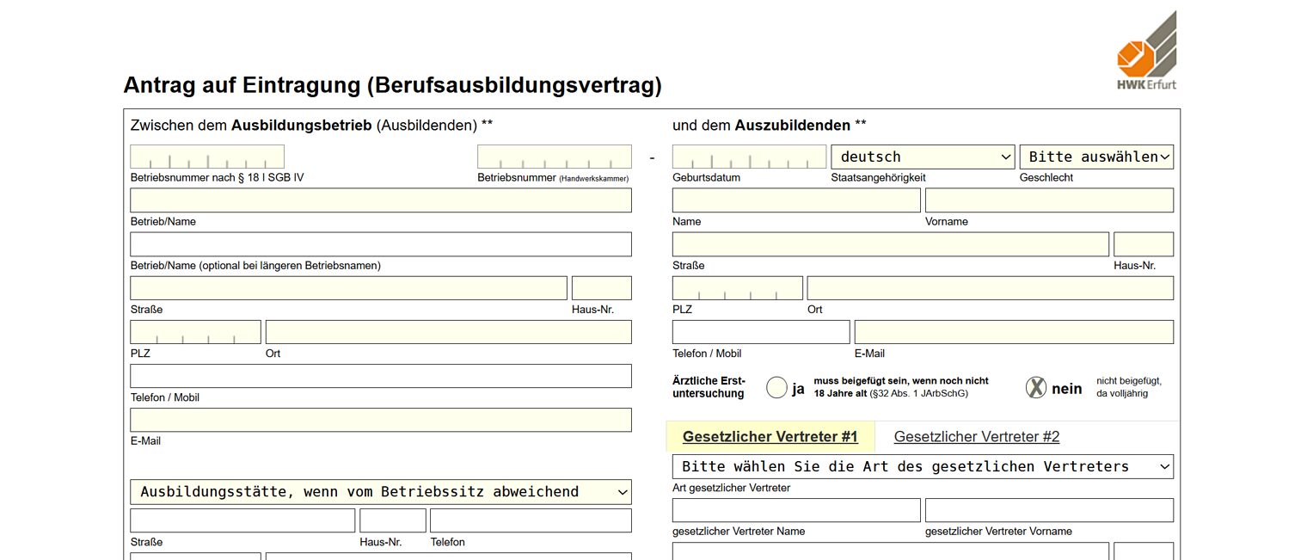This screenshot has width=1307, height=560.
Task: Click the company Haus-Nr. field
Action: tap(601, 288)
